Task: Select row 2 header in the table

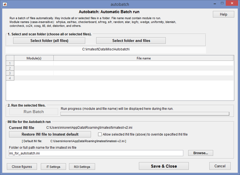Action: 10,68
